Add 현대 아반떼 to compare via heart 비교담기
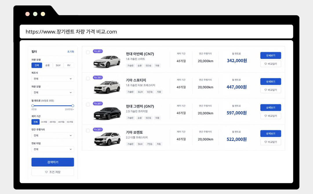 (x=270, y=64)
